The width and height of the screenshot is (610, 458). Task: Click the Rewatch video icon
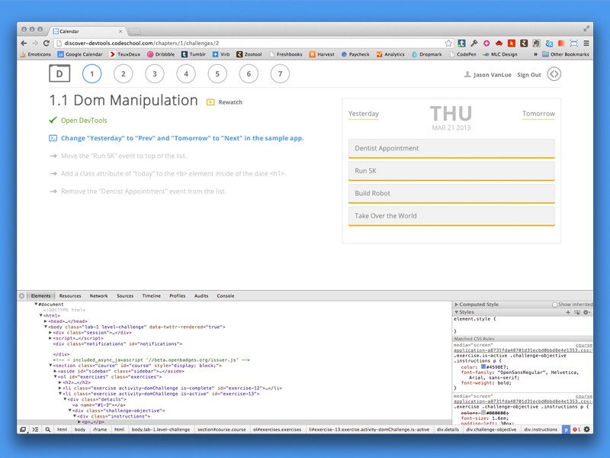210,102
